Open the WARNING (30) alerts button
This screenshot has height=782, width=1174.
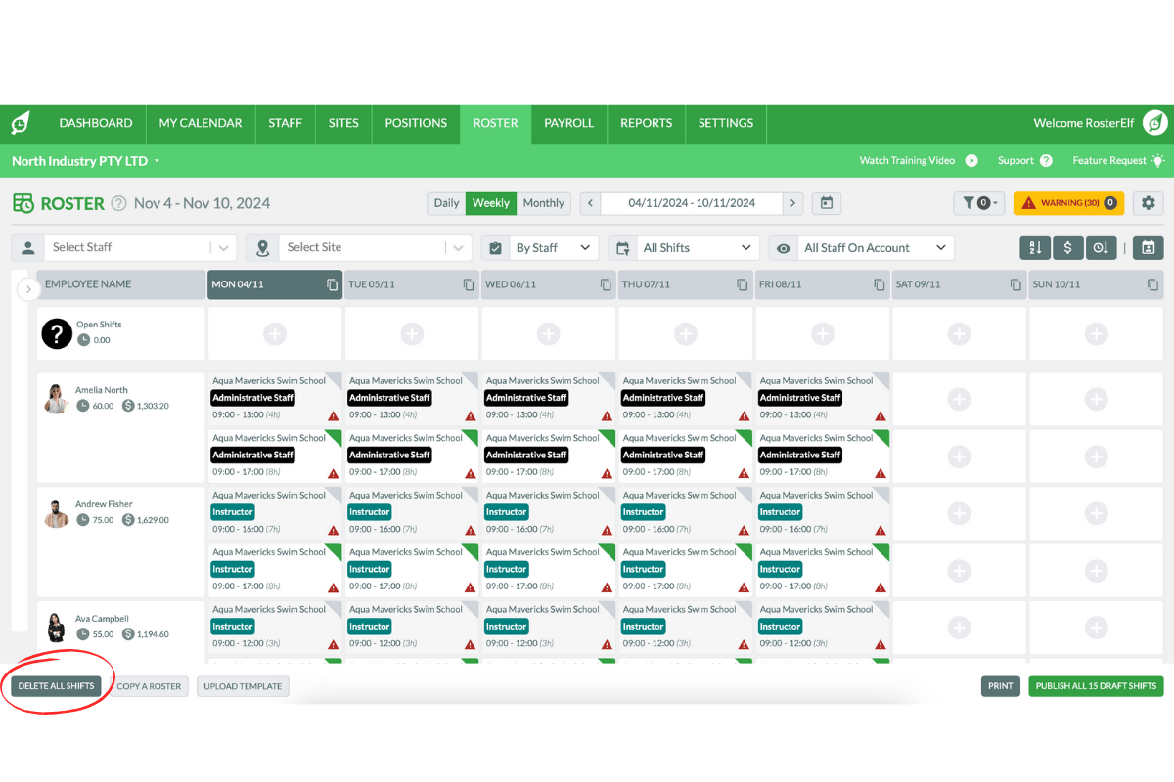click(1068, 203)
